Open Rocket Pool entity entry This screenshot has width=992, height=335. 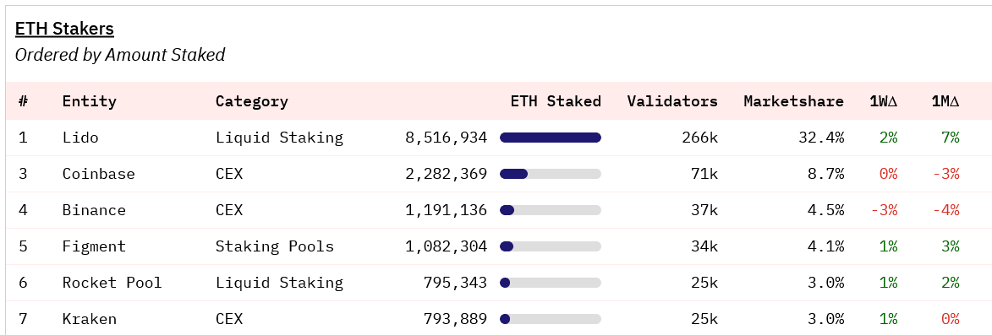(x=112, y=283)
